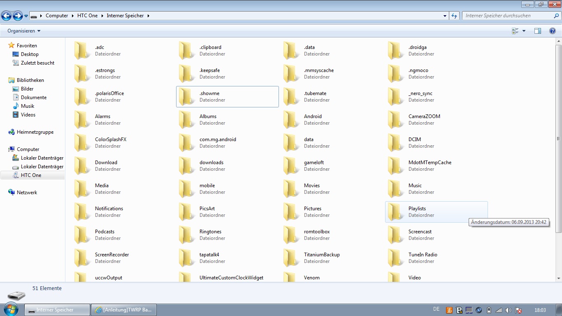
Task: Open the Windows Start button
Action: (x=11, y=309)
